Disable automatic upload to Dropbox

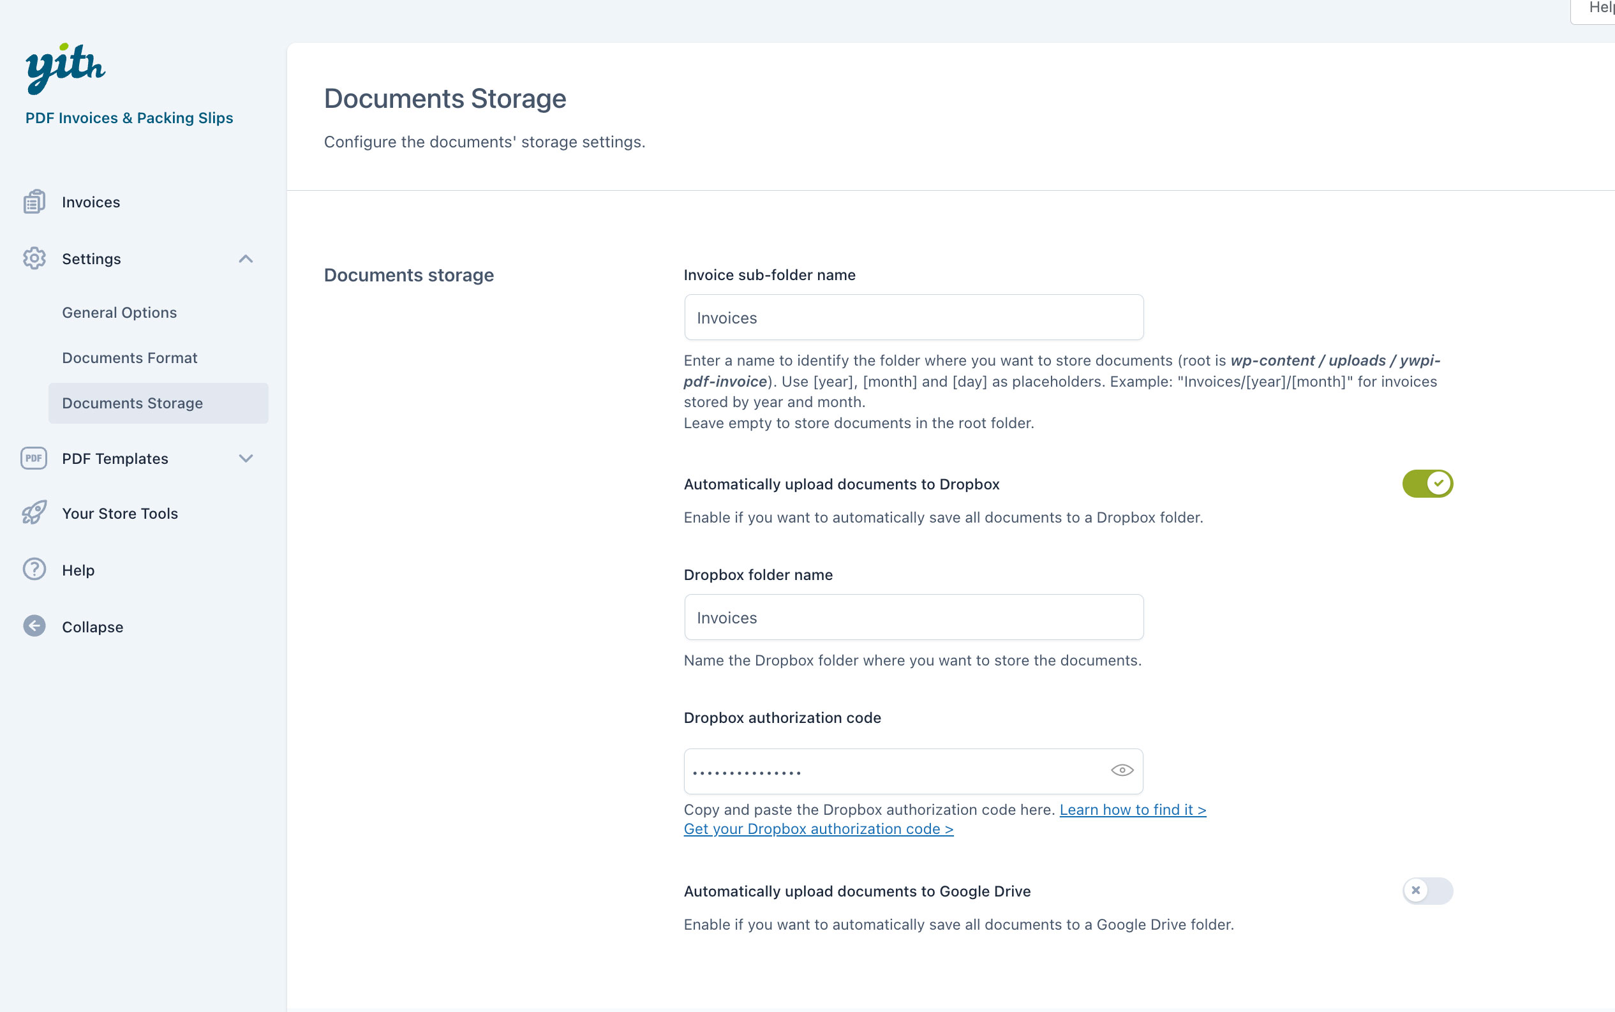click(1427, 483)
